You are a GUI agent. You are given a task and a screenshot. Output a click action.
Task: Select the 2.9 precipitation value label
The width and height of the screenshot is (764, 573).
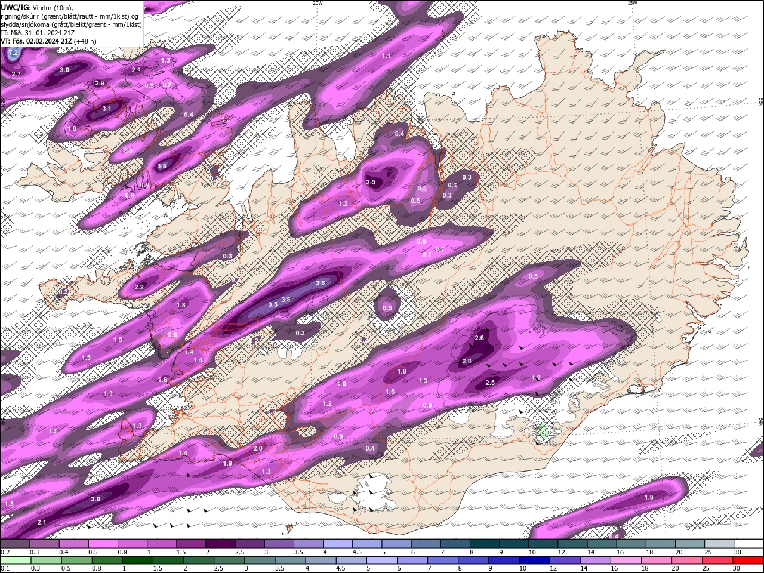pos(100,83)
